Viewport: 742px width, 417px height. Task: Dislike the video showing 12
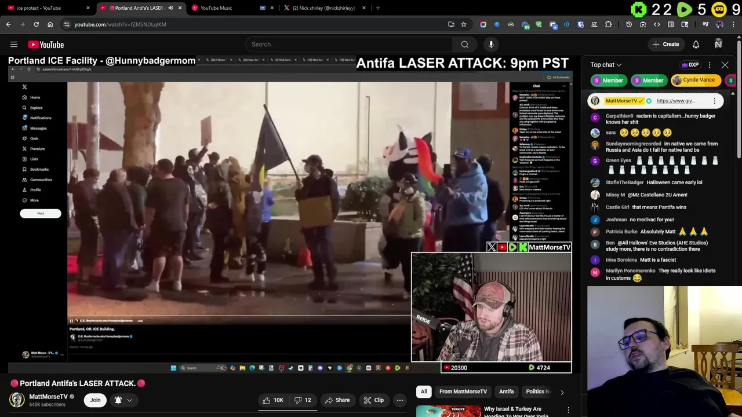point(302,400)
